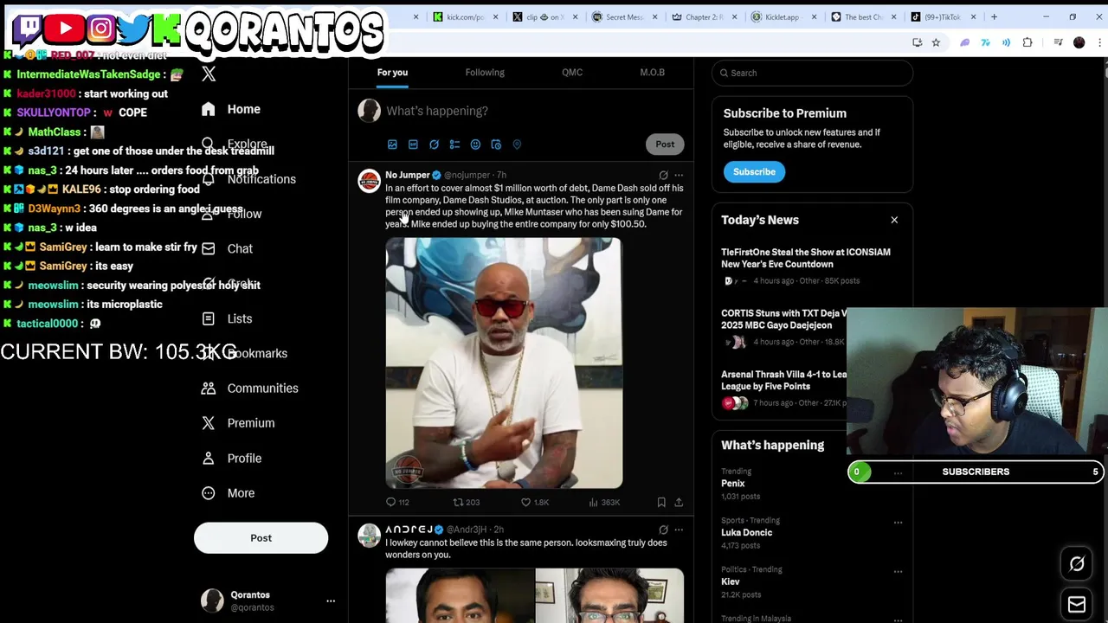Open floating Messages envelope button
1108x623 pixels.
pyautogui.click(x=1077, y=604)
